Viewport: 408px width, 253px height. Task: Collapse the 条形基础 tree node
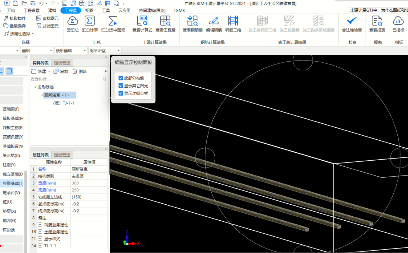pyautogui.click(x=35, y=87)
